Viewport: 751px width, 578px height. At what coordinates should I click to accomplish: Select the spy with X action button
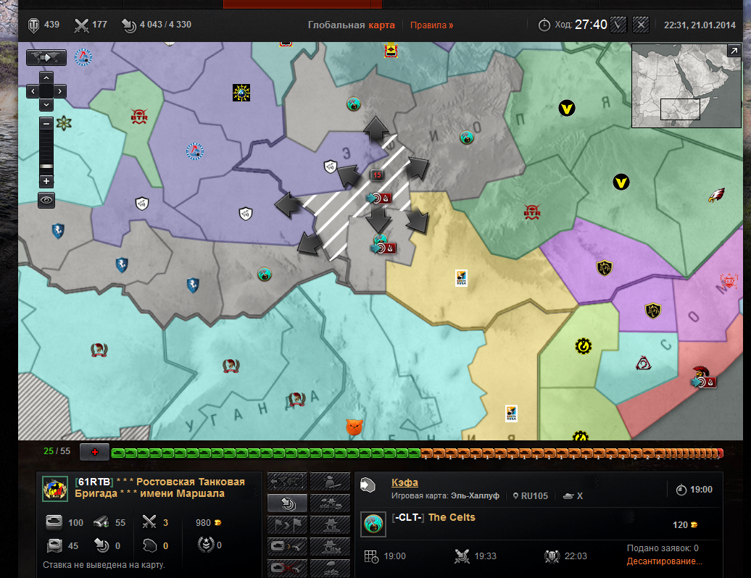coord(330,546)
